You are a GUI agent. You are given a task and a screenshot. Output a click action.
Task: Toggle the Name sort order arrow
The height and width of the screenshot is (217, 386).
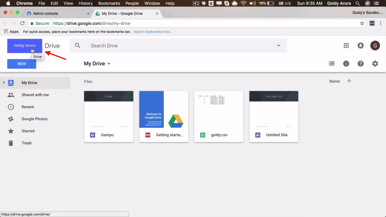click(x=349, y=81)
